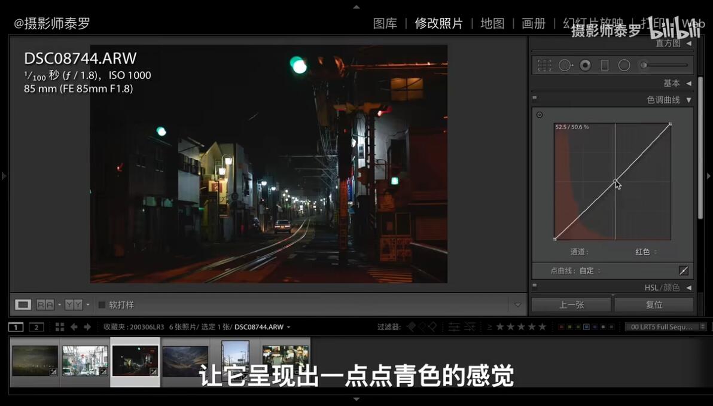The width and height of the screenshot is (713, 406).
Task: Hide the filmstrip with the bottom arrow
Action: 356,399
